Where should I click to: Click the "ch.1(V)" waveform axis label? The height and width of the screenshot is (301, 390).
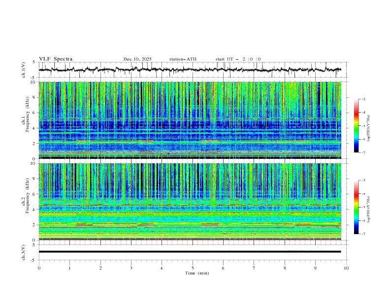point(24,70)
